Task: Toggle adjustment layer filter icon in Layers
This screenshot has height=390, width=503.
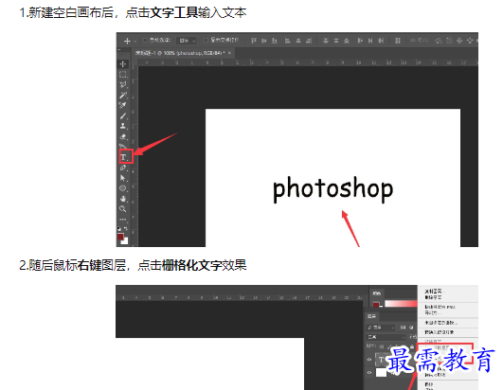Action: point(411,328)
